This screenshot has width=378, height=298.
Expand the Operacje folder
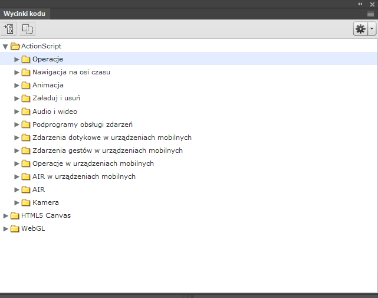pos(17,59)
